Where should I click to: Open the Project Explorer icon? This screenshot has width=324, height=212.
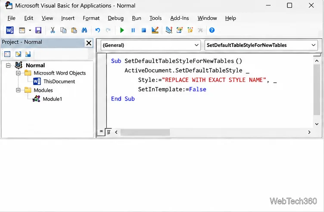click(x=169, y=30)
